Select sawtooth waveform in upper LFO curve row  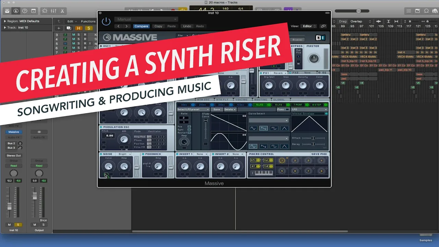pyautogui.click(x=263, y=128)
